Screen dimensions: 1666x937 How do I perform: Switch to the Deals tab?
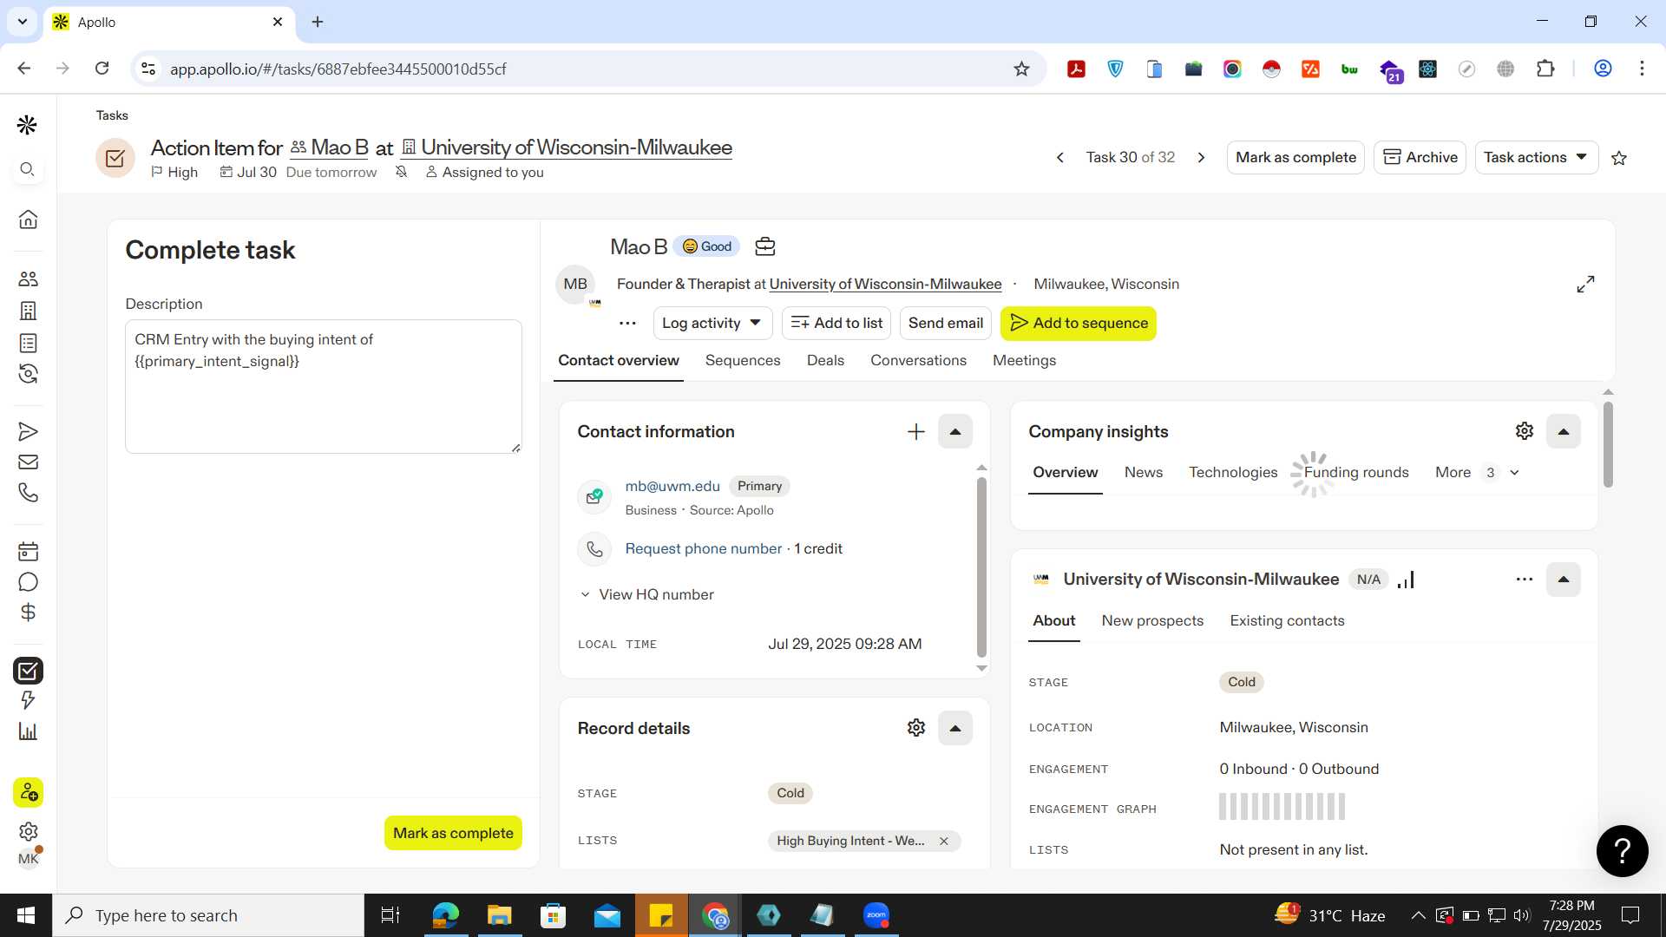tap(825, 360)
